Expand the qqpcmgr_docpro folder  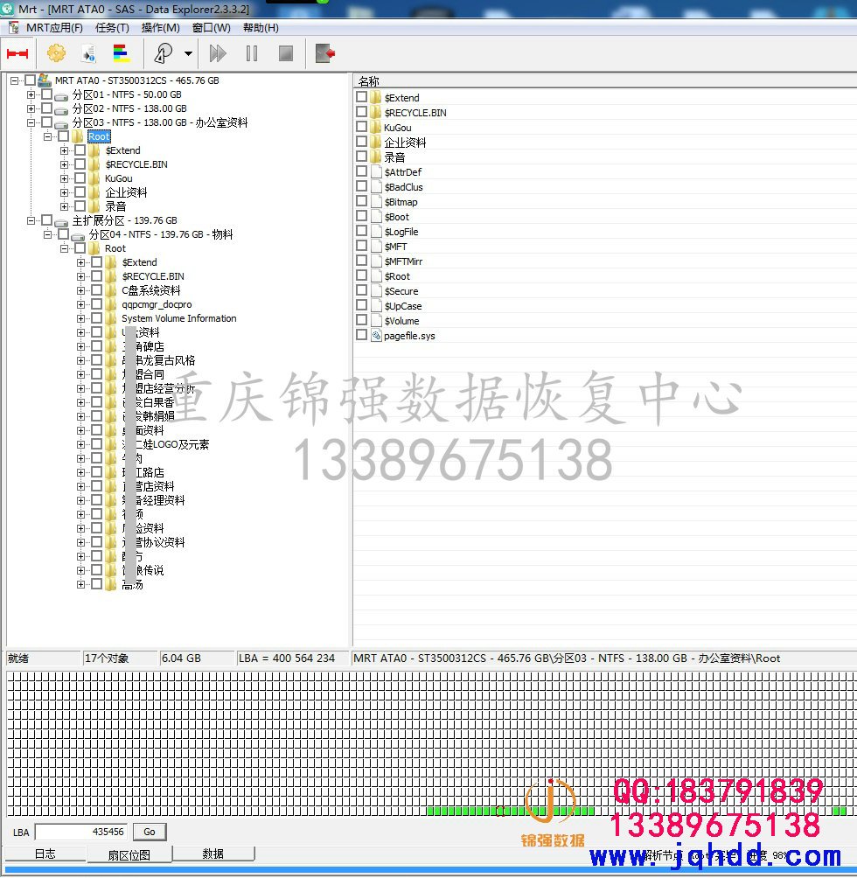pos(81,304)
